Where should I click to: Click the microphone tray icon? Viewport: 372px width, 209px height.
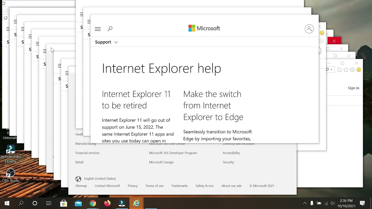[x=312, y=203]
